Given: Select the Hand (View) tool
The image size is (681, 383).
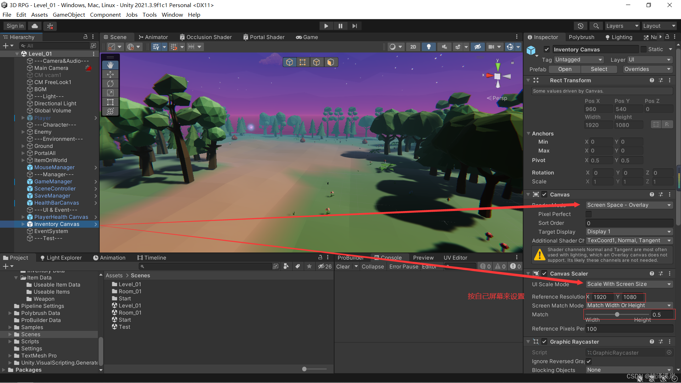Looking at the screenshot, I should click(x=110, y=65).
